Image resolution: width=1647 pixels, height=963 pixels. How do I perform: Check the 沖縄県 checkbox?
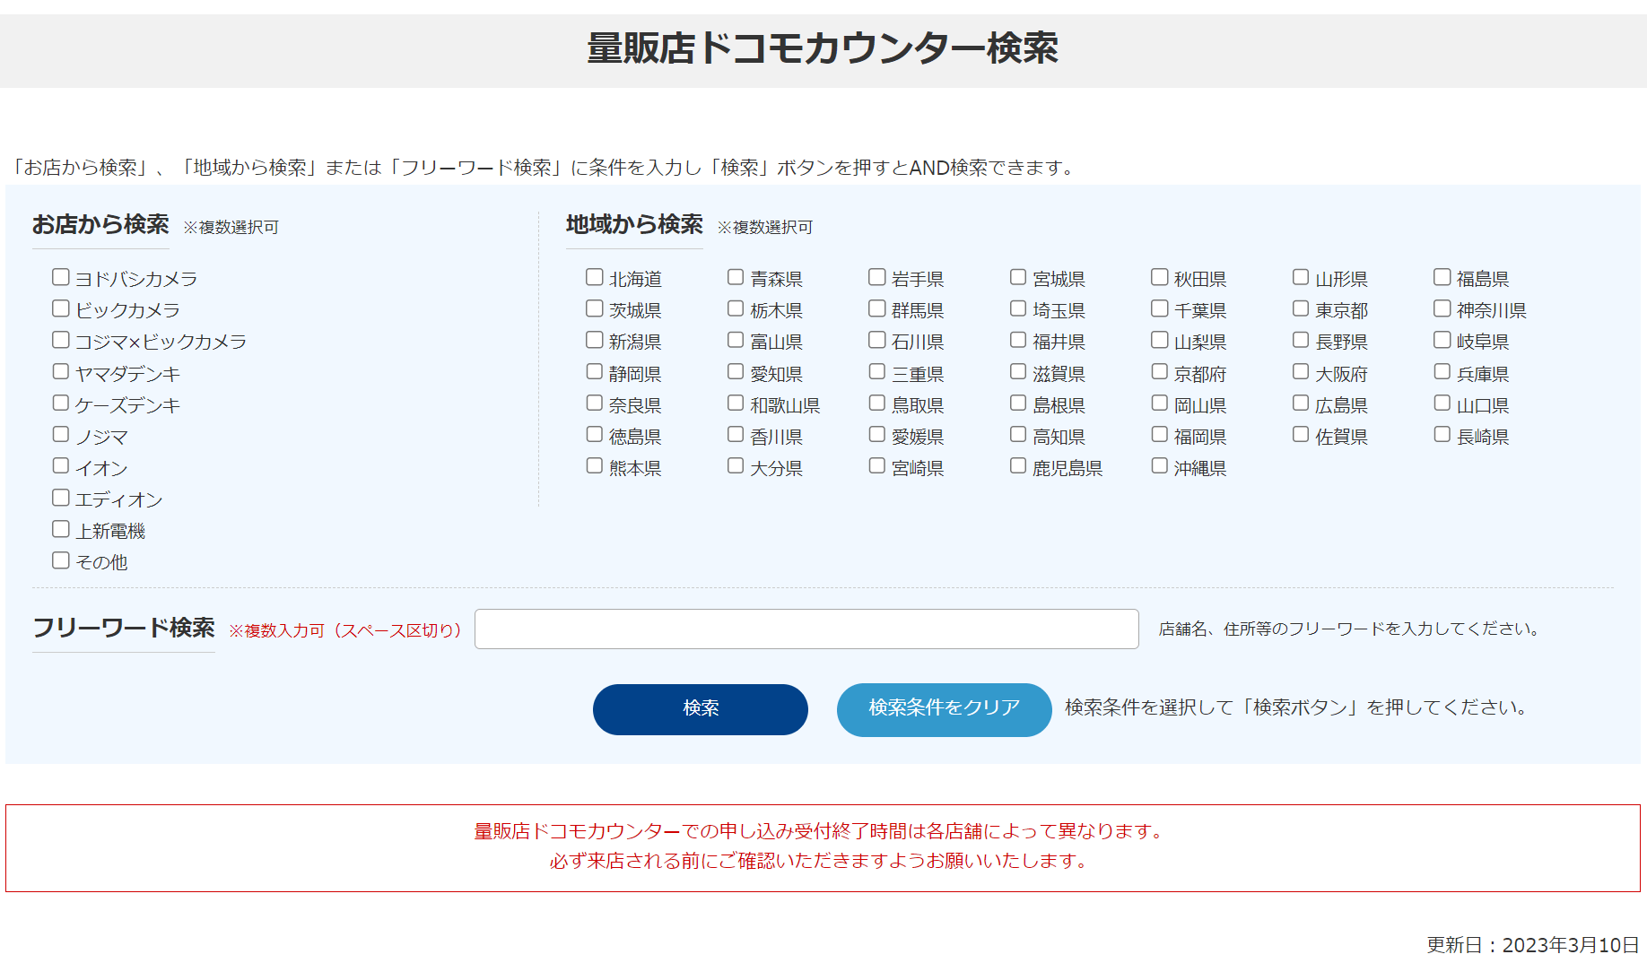coord(1160,465)
